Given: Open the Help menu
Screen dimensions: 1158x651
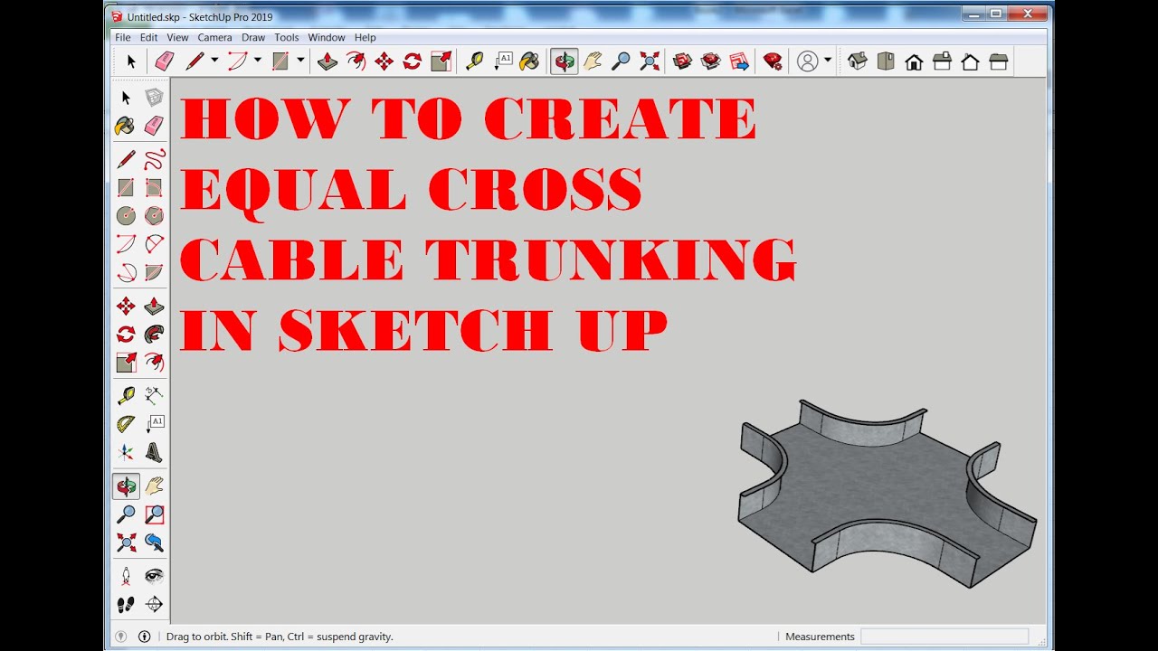Looking at the screenshot, I should 365,38.
